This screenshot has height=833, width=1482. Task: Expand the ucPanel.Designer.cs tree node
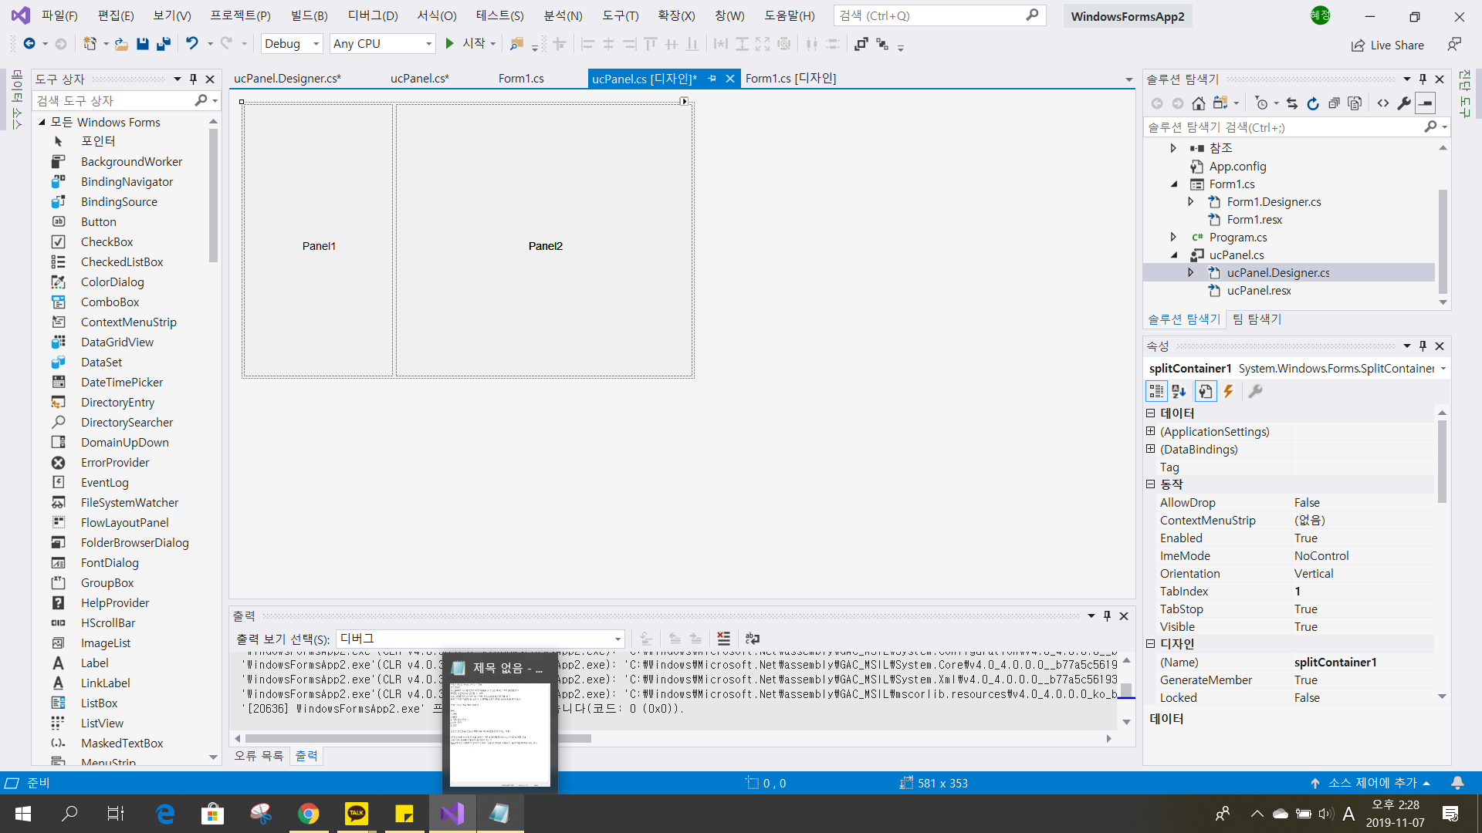(x=1191, y=273)
